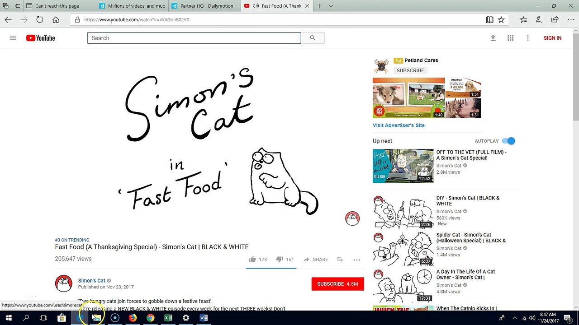Go to the YouTube home logo
579x325 pixels.
tap(40, 38)
